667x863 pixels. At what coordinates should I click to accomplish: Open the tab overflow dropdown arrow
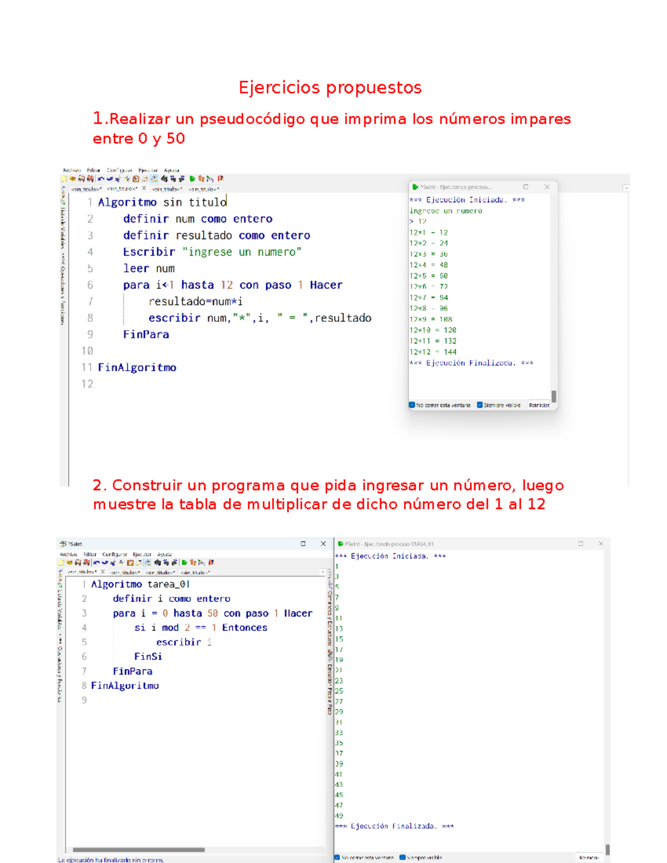pos(626,188)
